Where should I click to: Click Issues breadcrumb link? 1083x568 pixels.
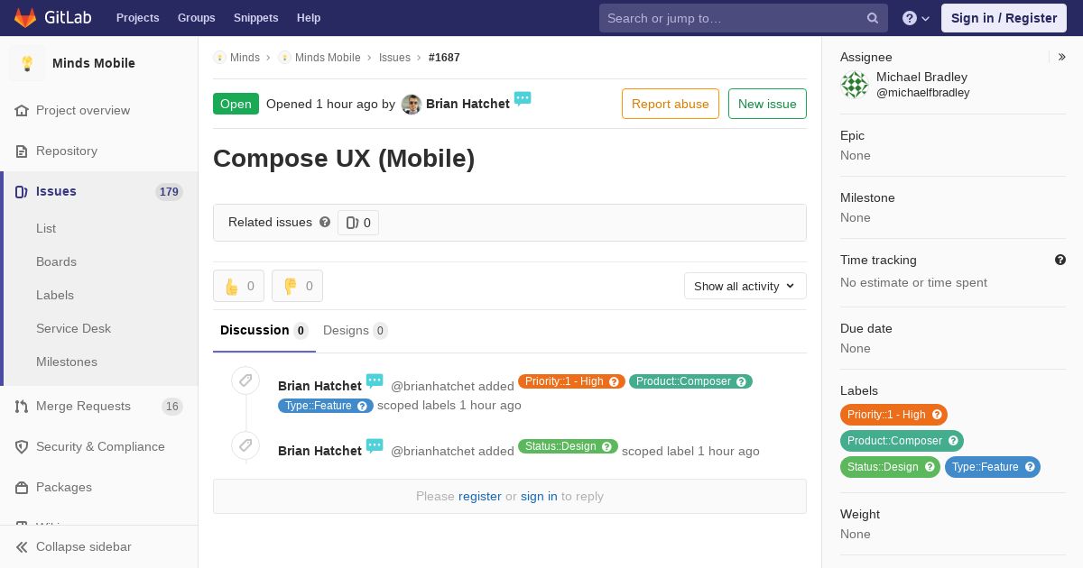point(394,57)
